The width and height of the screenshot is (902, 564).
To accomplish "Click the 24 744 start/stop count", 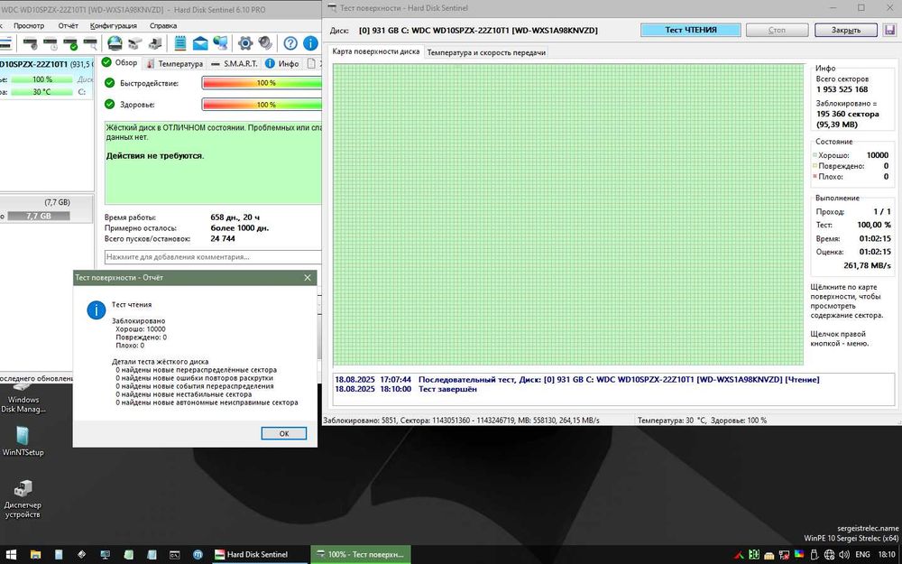I will 223,238.
